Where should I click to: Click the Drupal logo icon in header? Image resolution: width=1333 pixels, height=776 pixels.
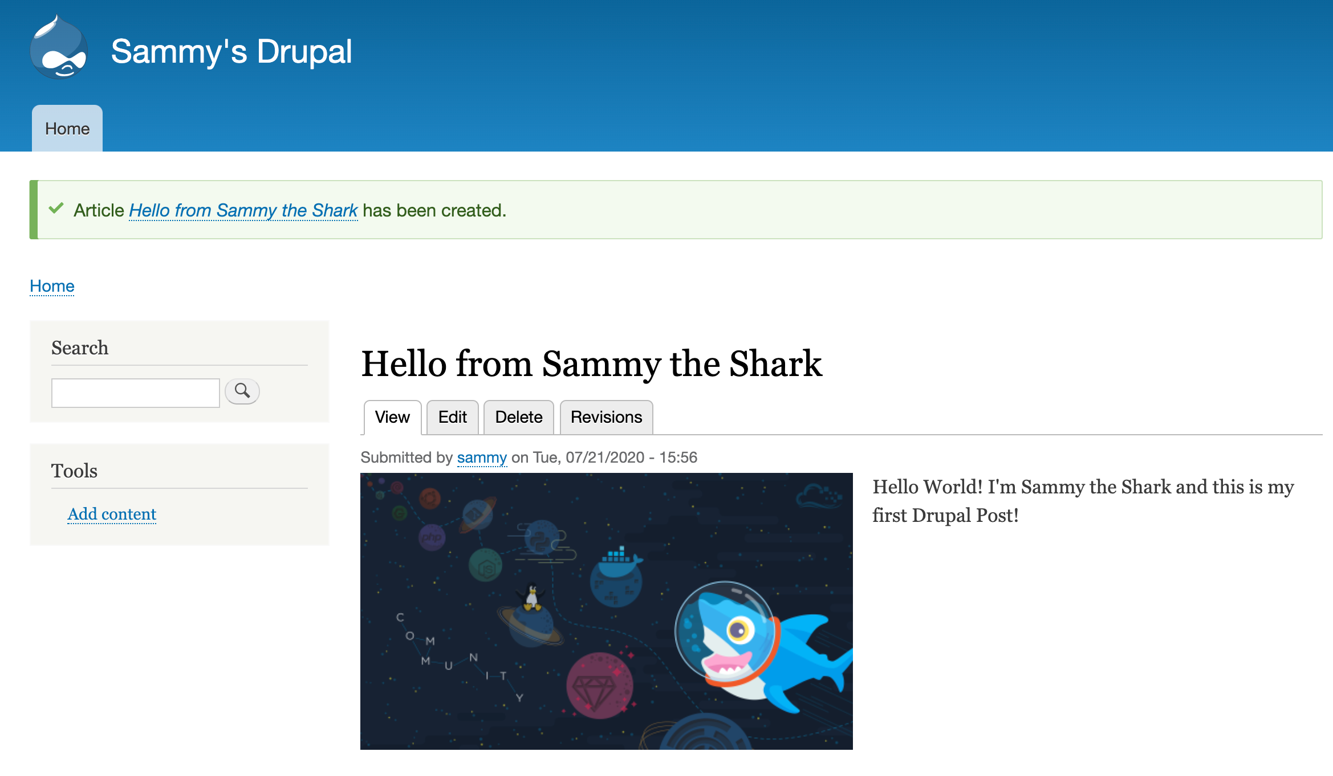(x=60, y=47)
